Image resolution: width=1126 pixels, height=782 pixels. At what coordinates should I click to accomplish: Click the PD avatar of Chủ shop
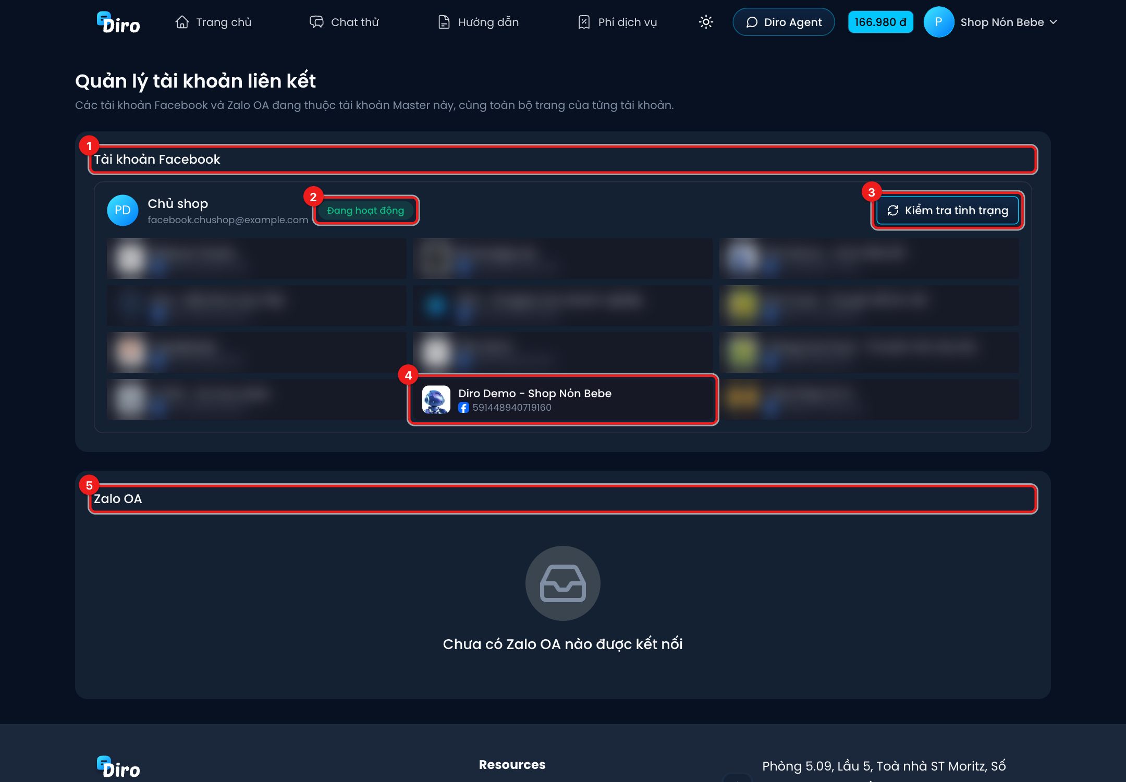123,210
